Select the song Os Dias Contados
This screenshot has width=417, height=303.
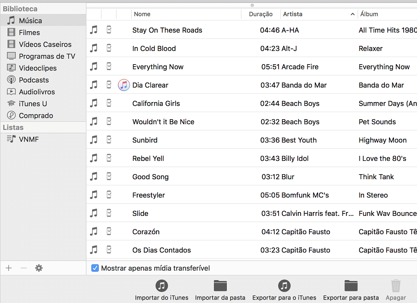(162, 250)
